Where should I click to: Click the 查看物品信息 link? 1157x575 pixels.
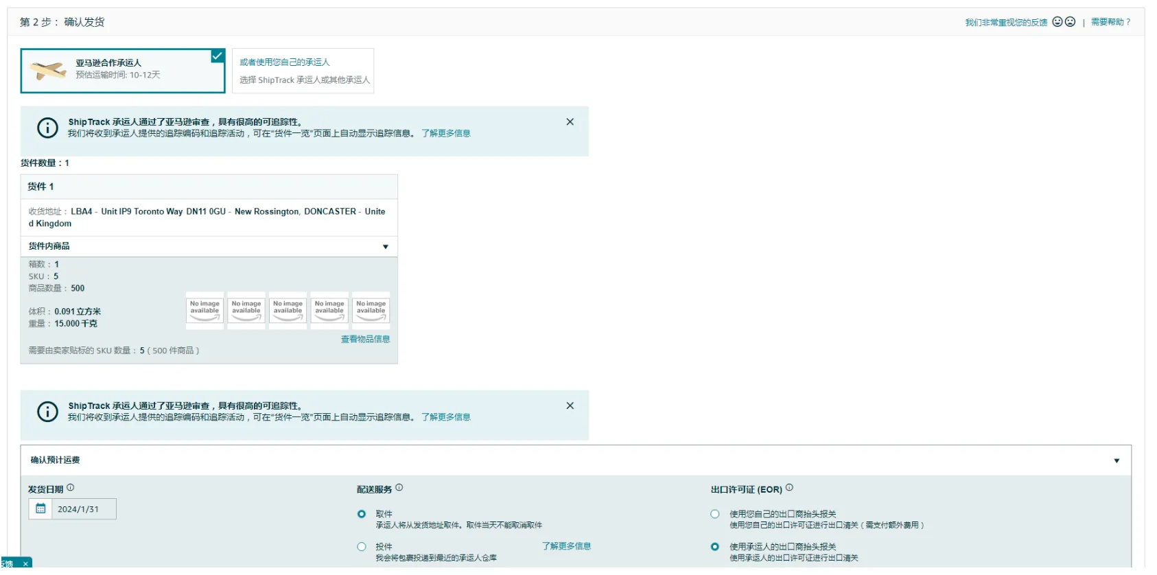click(365, 339)
